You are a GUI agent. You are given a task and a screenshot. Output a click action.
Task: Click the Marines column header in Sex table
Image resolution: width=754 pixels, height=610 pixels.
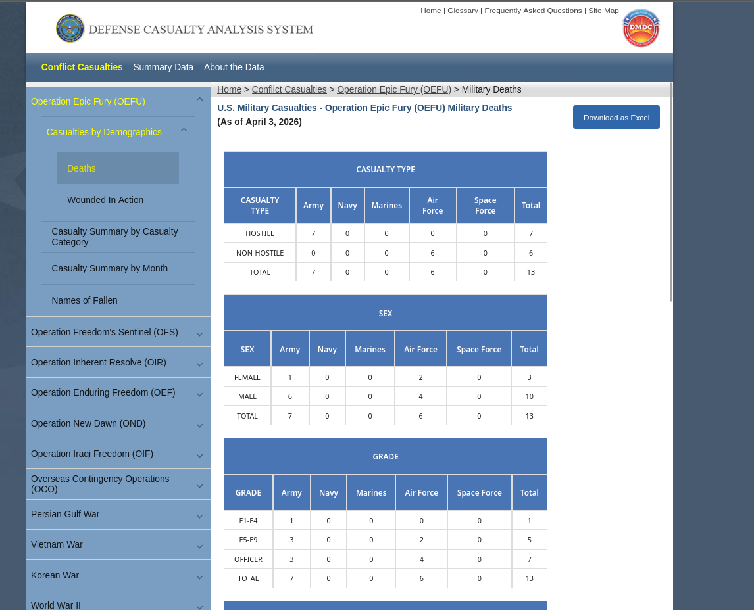370,349
